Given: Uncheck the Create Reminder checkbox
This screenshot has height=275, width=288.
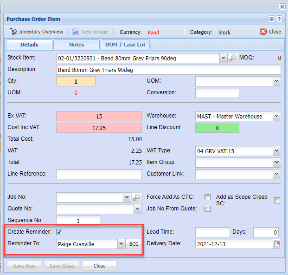Looking at the screenshot, I should (x=59, y=232).
